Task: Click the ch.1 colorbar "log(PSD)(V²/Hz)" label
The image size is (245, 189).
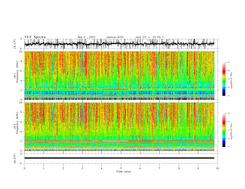Action: (x=232, y=81)
